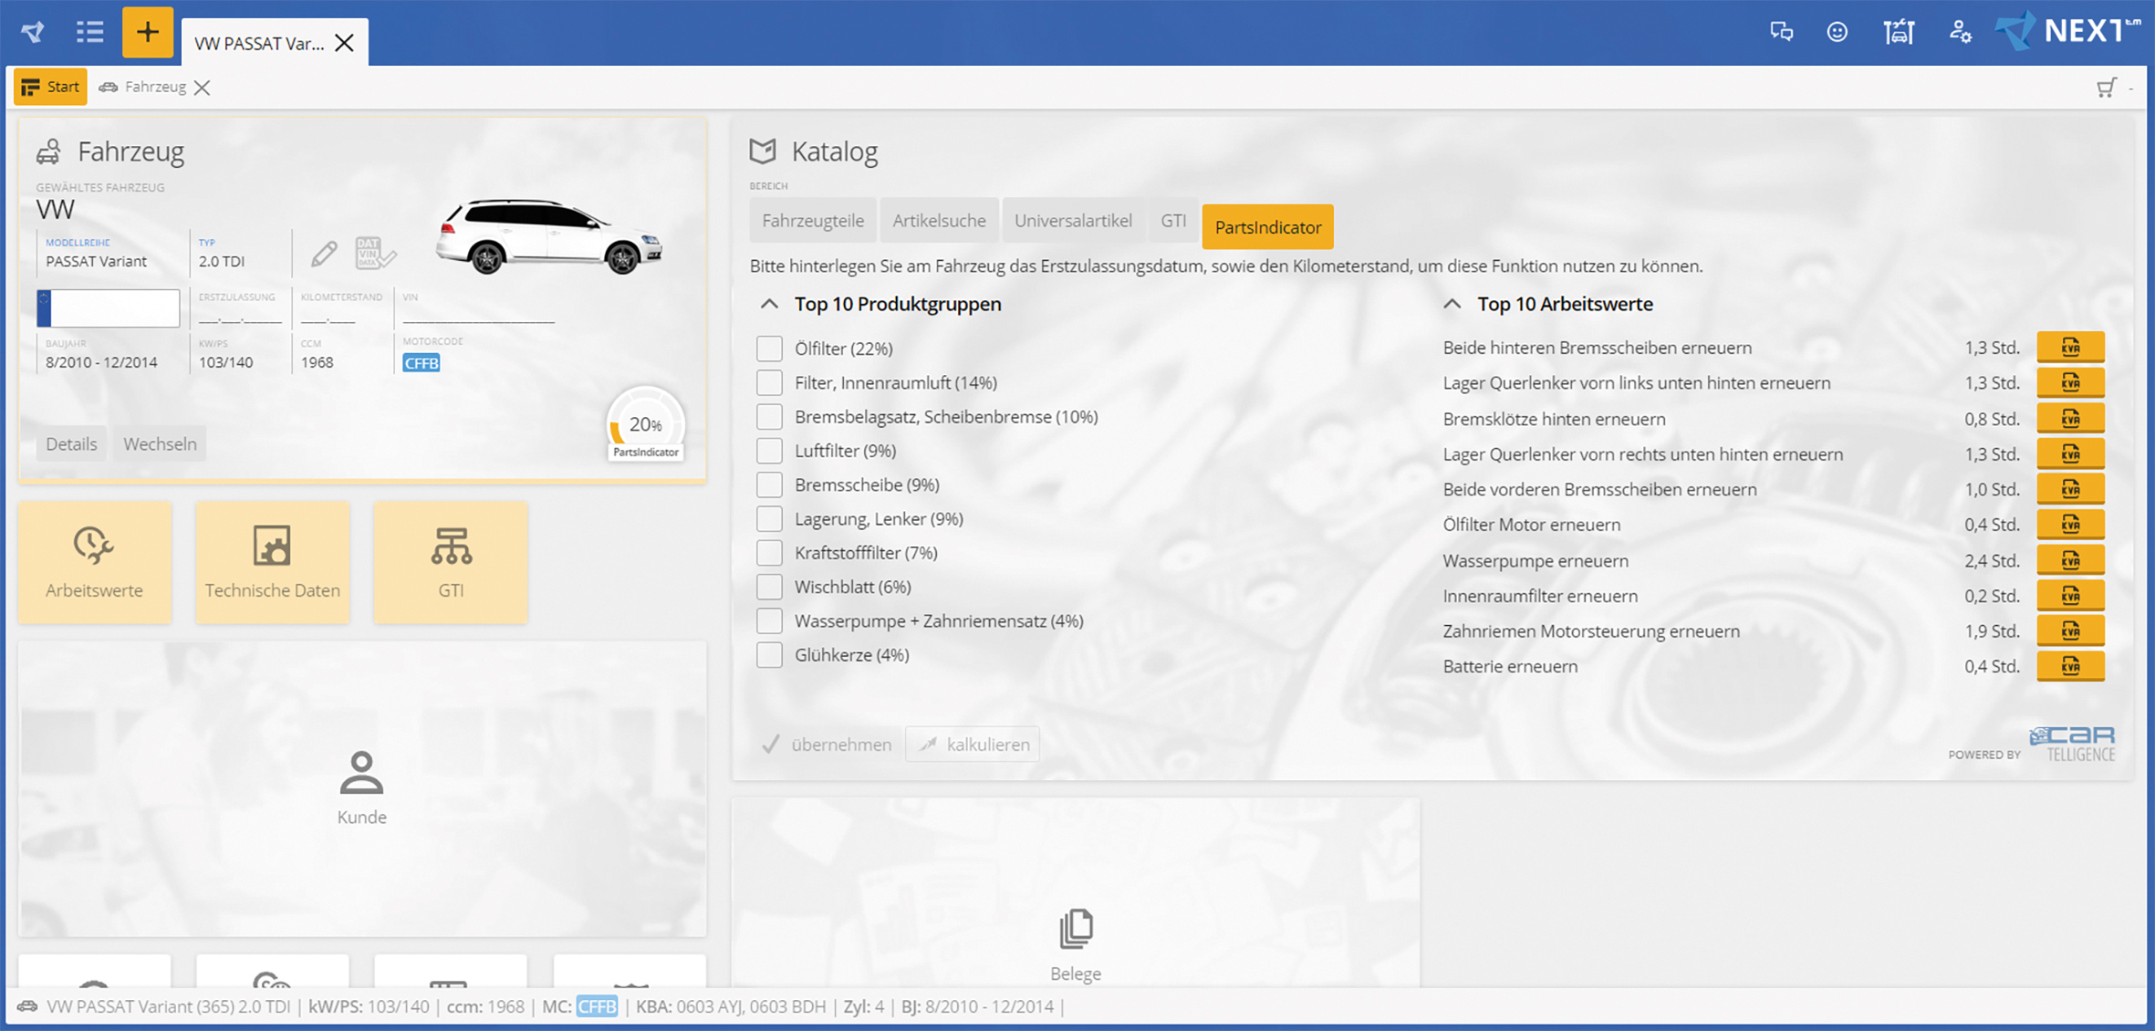
Task: Go to the Start tab
Action: [x=51, y=87]
